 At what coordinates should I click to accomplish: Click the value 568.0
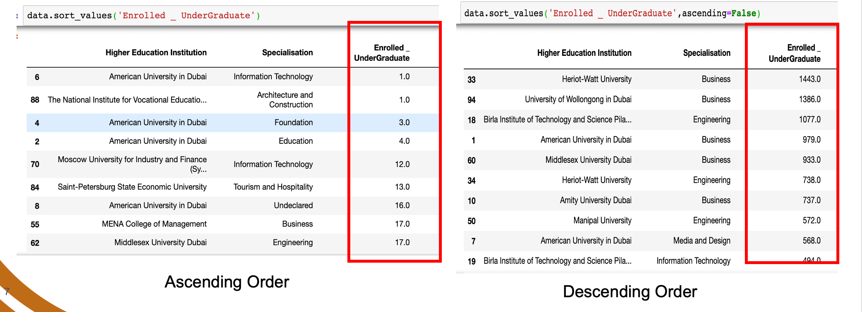812,241
